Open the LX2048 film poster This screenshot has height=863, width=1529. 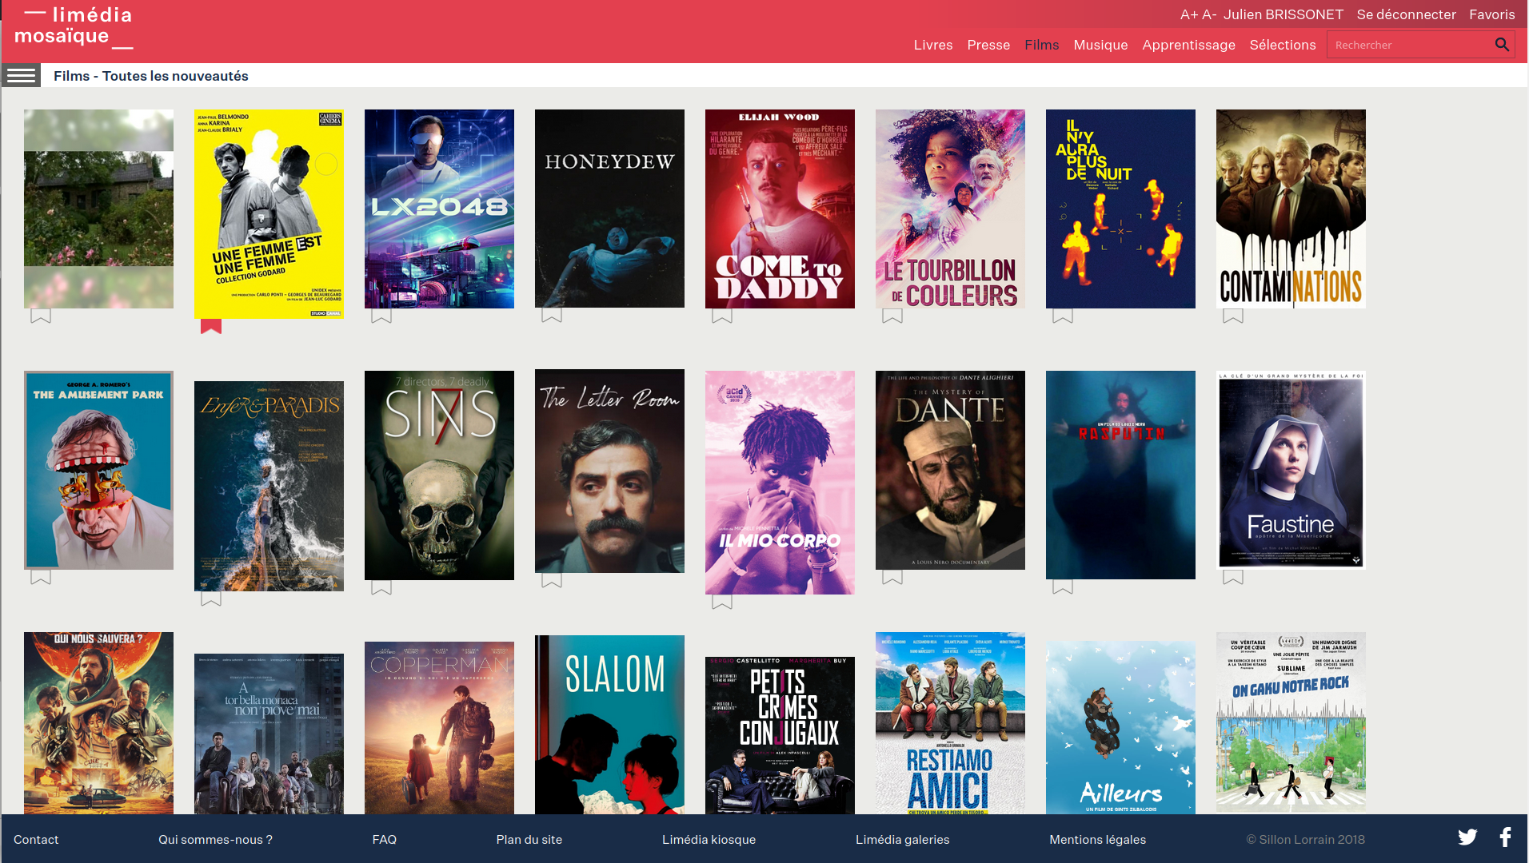click(439, 209)
